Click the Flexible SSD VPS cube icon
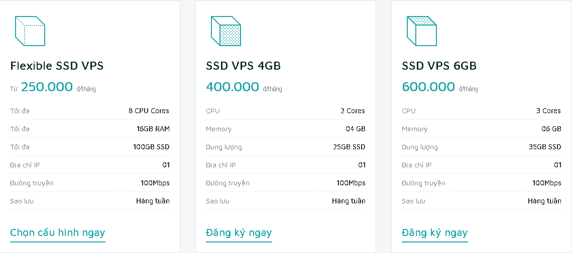 point(30,31)
